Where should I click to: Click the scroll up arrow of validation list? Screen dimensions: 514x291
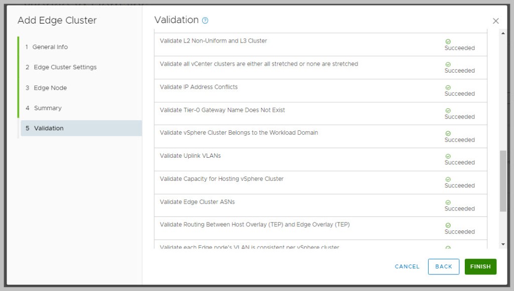tap(503, 33)
